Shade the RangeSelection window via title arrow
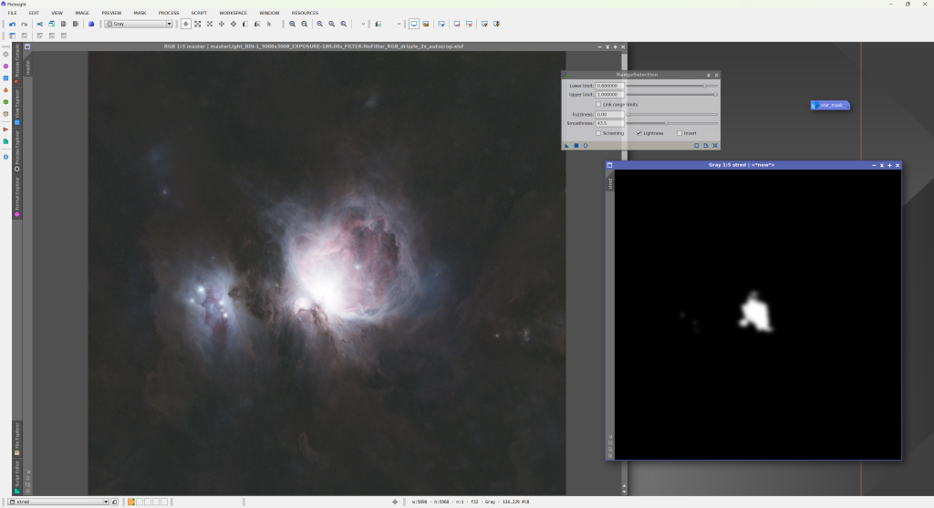The width and height of the screenshot is (934, 508). tap(708, 75)
